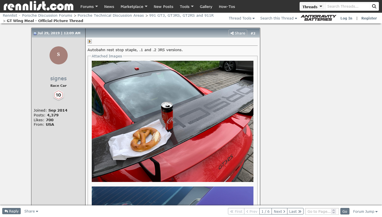This screenshot has height=217, width=382.
Task: Expand Search this Thread
Action: (279, 18)
